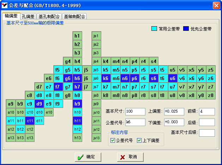Click the cyan 常用公差带 legend swatch
The height and width of the screenshot is (165, 222).
coord(154,29)
